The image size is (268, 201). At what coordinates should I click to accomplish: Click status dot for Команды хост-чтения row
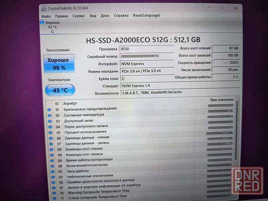[52, 149]
